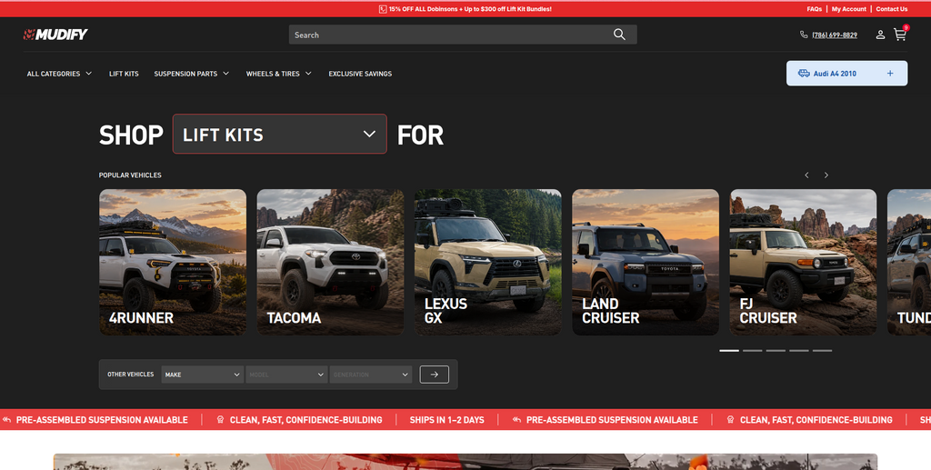
Task: Open the Model dropdown
Action: [286, 375]
